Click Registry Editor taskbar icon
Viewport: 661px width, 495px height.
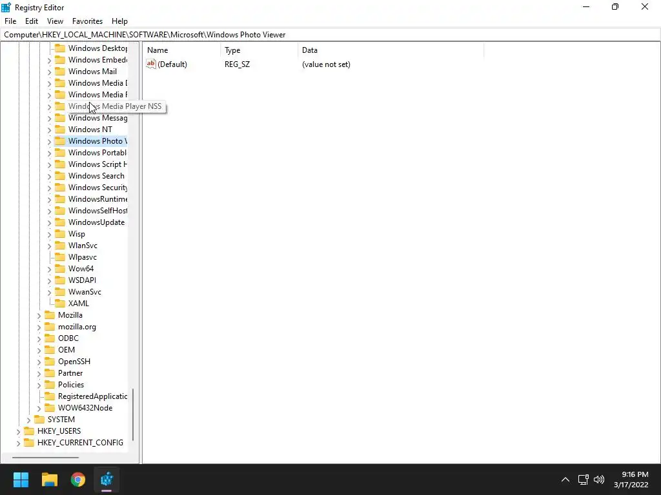pos(107,480)
